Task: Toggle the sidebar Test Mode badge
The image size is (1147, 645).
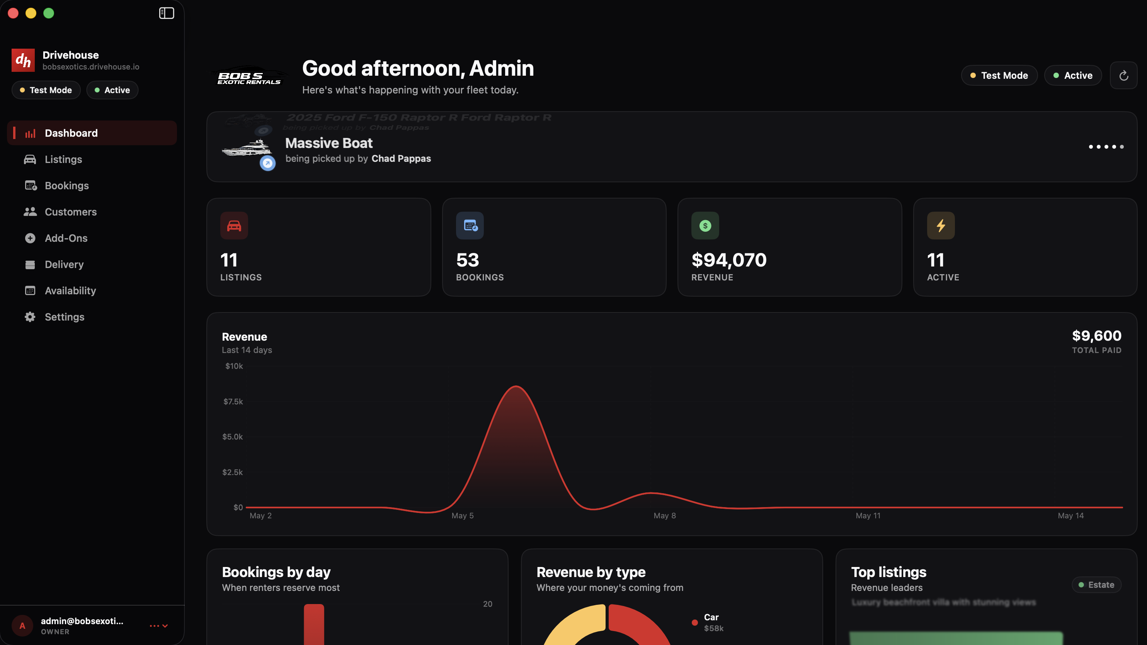Action: point(46,90)
